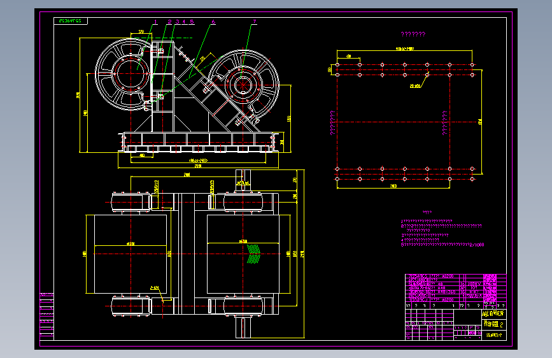Click the green chevron hatch on right roller

tap(254, 254)
